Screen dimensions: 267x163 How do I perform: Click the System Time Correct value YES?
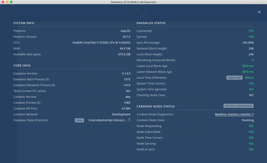coord(251,83)
